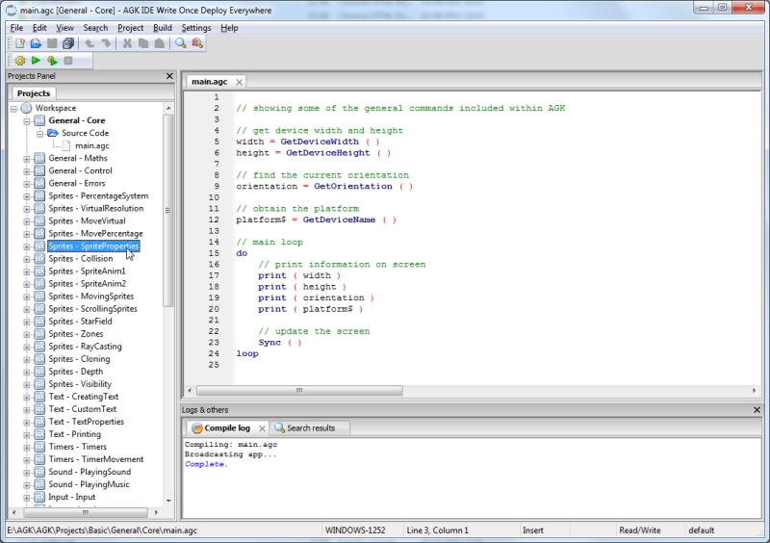This screenshot has height=543, width=770.
Task: Click the Save all files icon
Action: pos(68,43)
